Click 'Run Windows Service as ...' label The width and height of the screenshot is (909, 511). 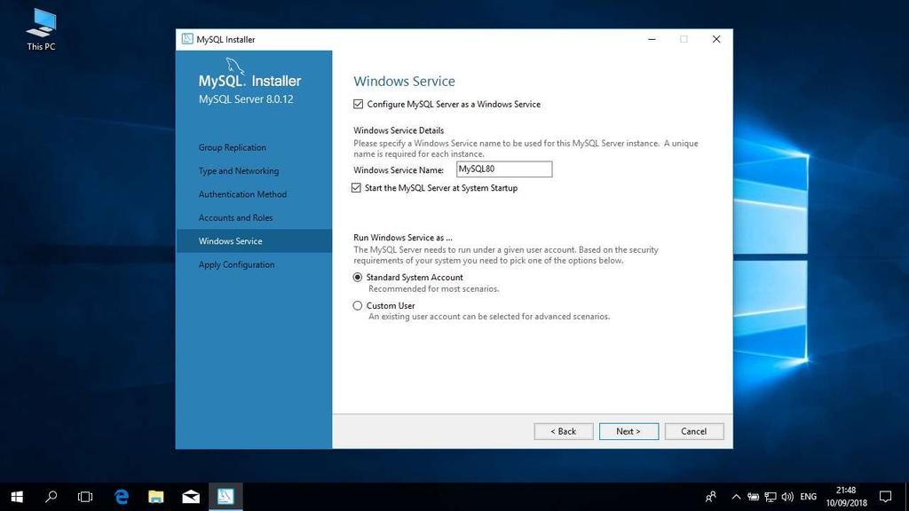point(403,238)
